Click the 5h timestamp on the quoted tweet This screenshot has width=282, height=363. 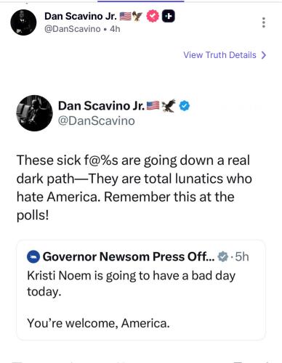(242, 257)
